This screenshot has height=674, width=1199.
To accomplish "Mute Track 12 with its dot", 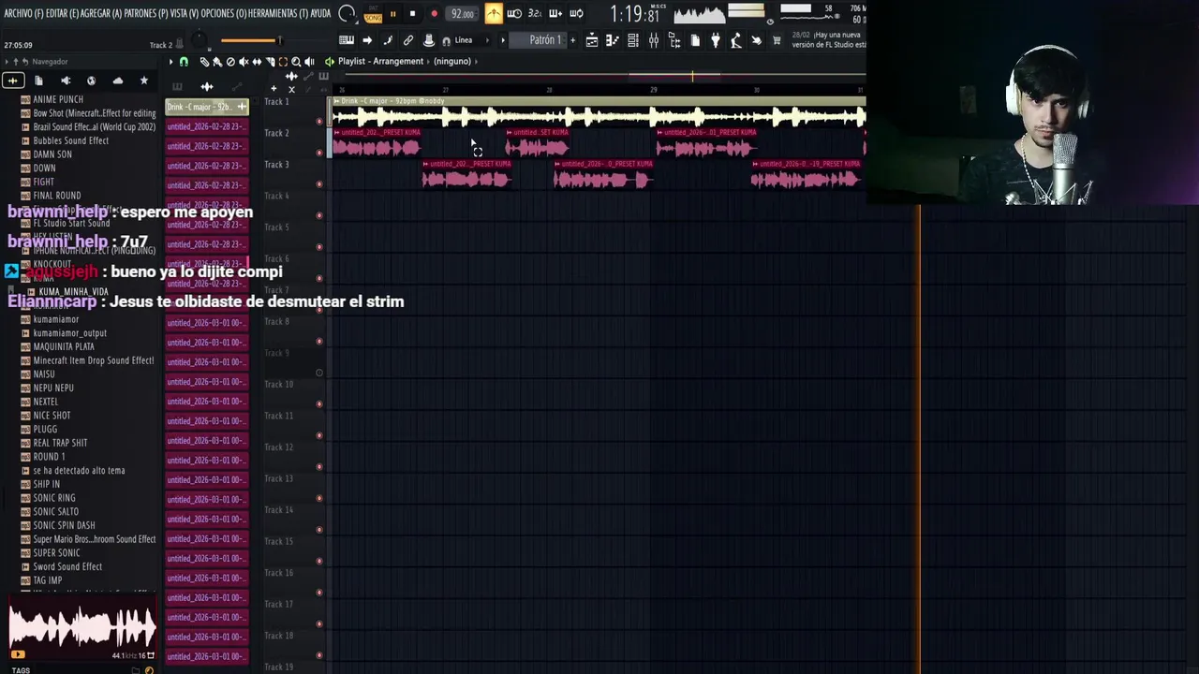I will coord(318,466).
